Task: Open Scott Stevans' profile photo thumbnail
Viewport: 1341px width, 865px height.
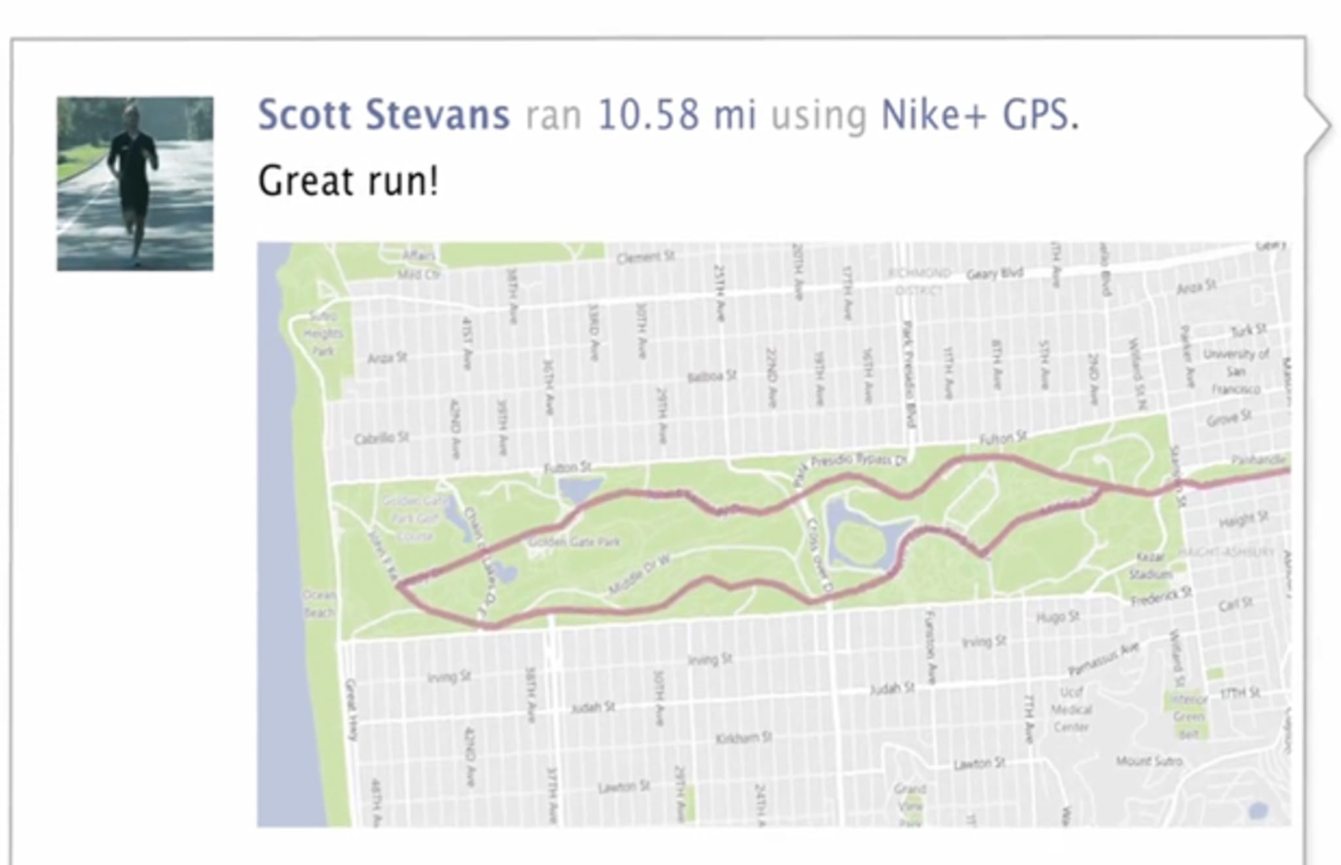Action: click(x=135, y=184)
